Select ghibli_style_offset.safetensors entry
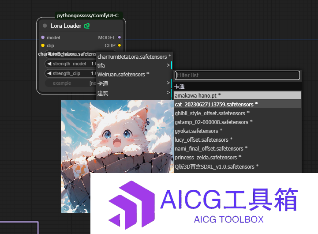The image size is (318, 234). tap(237, 113)
